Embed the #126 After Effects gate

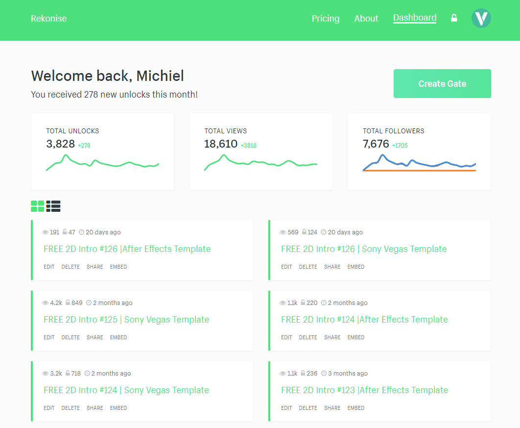coord(118,267)
